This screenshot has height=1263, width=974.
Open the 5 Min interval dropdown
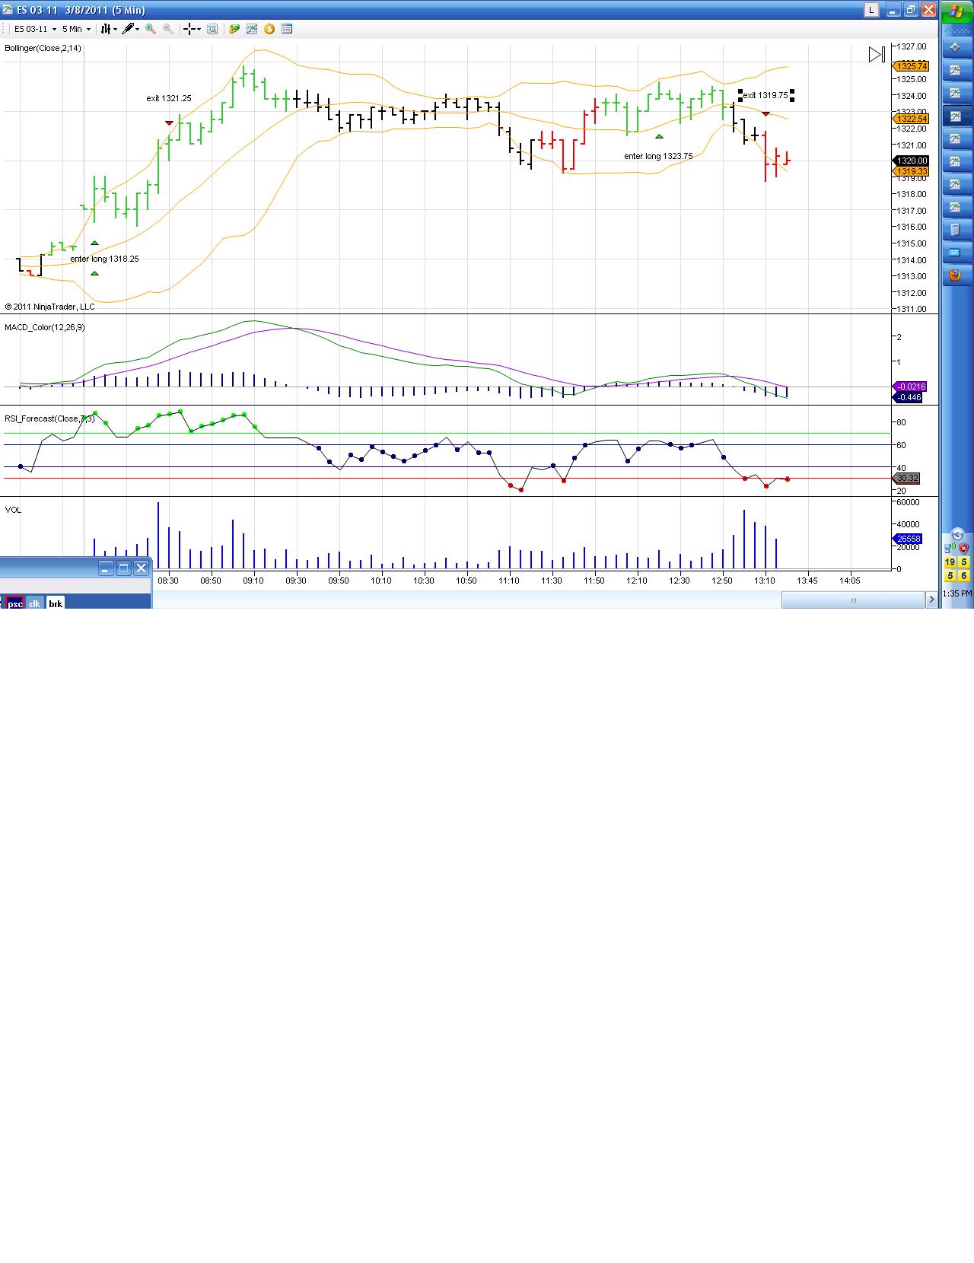point(76,29)
